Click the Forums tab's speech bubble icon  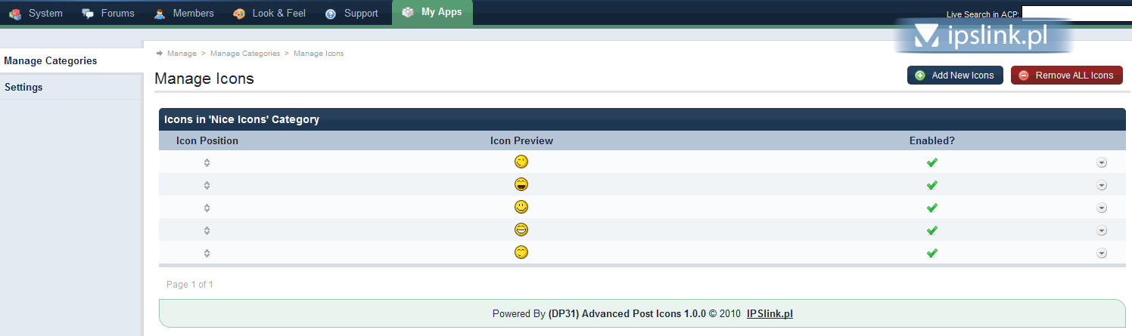[88, 14]
